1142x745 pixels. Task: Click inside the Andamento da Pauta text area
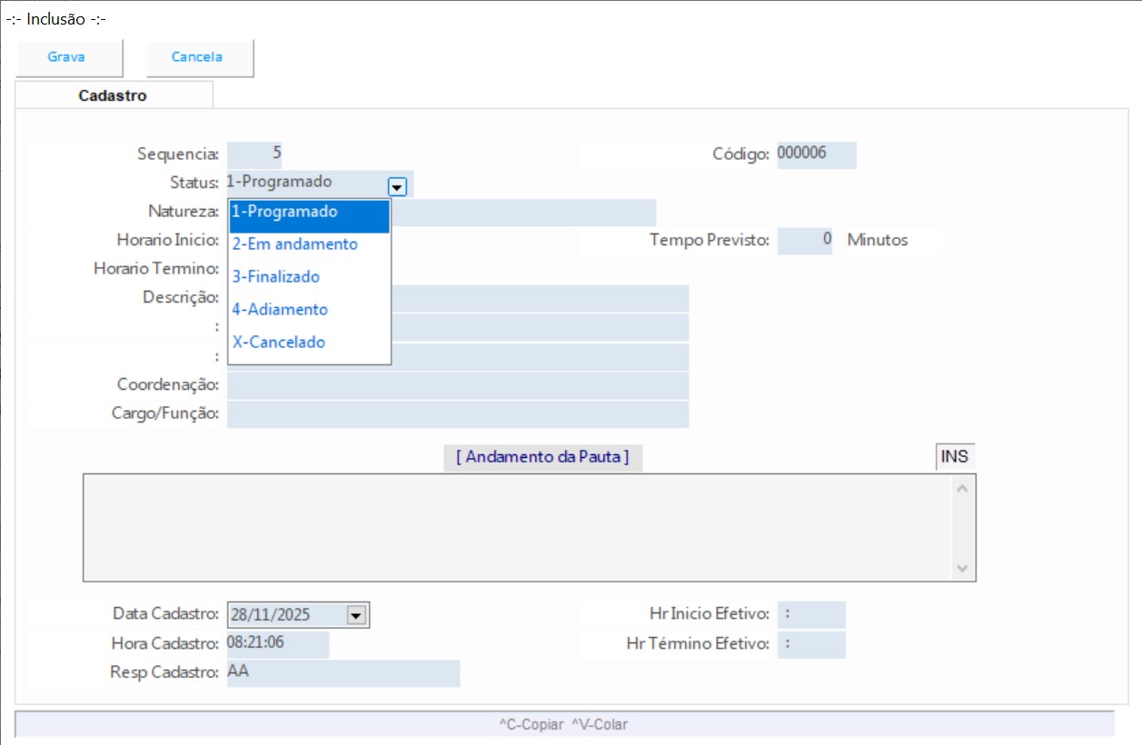[518, 527]
